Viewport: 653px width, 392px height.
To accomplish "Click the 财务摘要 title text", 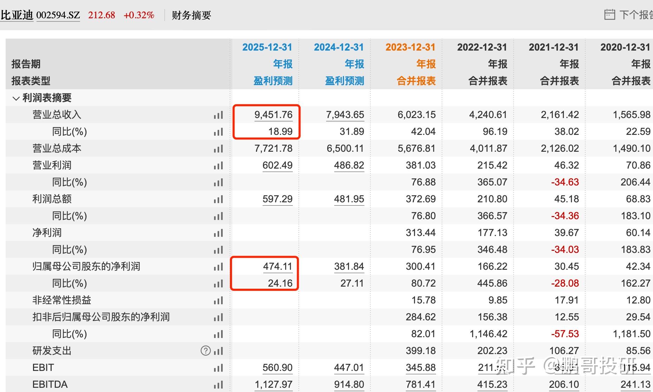I will 191,15.
